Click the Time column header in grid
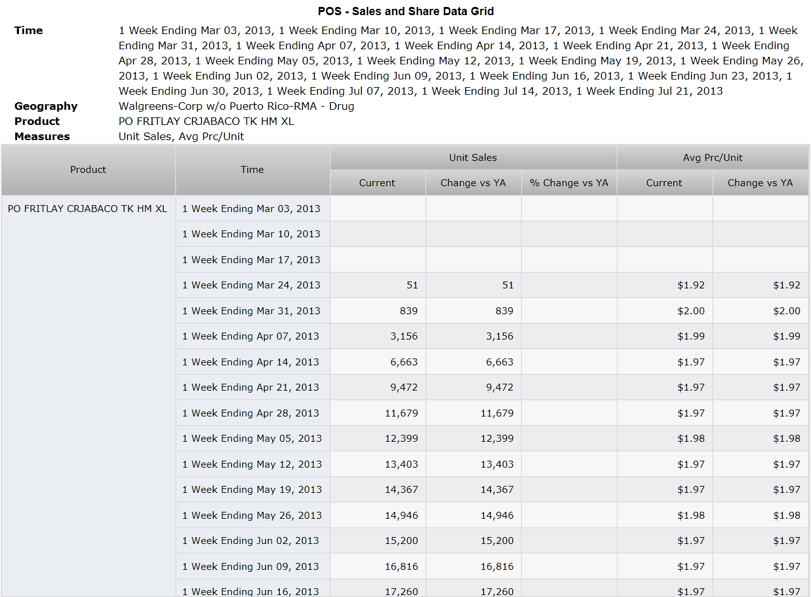The height and width of the screenshot is (597, 811). click(x=253, y=170)
